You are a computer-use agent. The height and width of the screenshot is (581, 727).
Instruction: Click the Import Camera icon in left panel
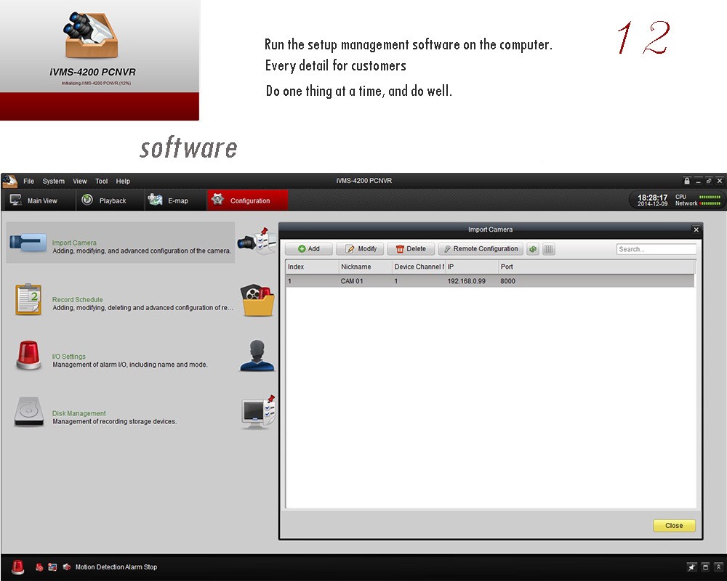28,243
